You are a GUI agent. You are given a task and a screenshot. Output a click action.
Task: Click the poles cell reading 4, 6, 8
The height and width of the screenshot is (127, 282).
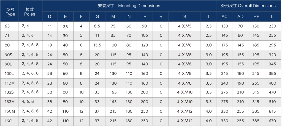tap(28, 102)
